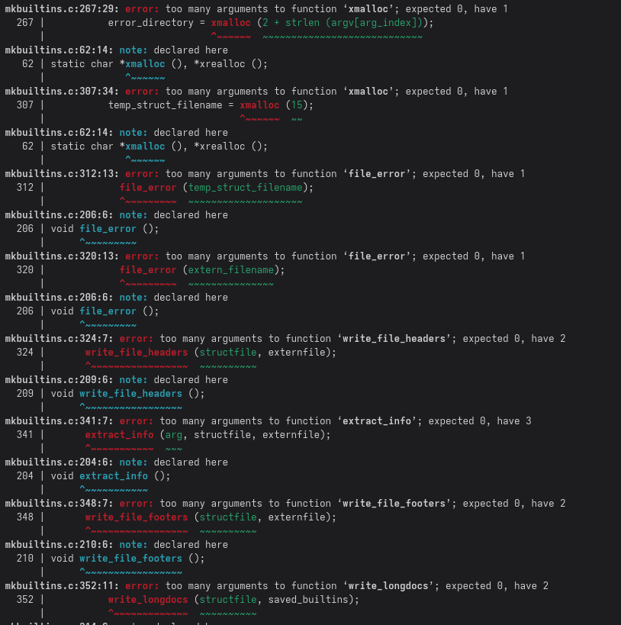Click 'write_file_headers' declaration on line 209
This screenshot has width=621, height=625.
coord(130,394)
